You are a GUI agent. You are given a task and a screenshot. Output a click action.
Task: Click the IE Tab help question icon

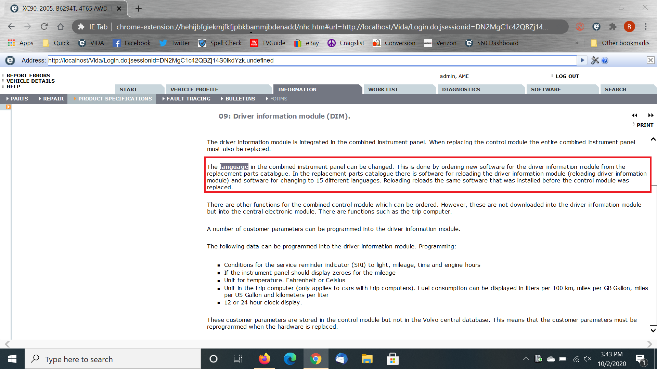pos(605,60)
